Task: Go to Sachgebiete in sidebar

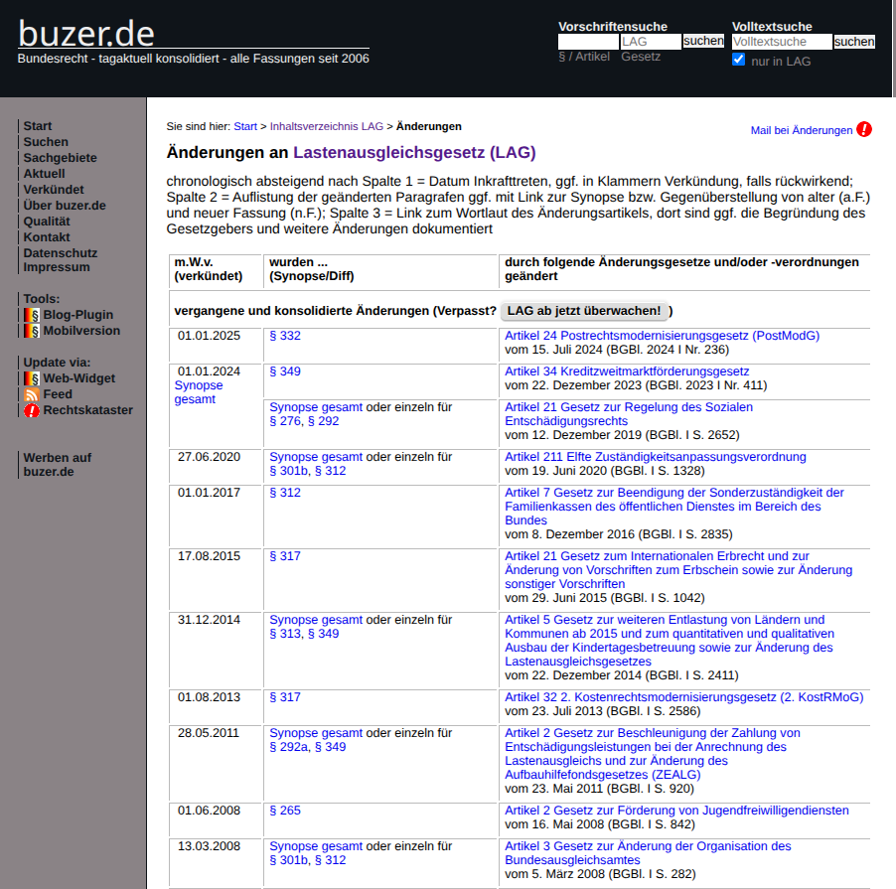Action: pyautogui.click(x=60, y=158)
